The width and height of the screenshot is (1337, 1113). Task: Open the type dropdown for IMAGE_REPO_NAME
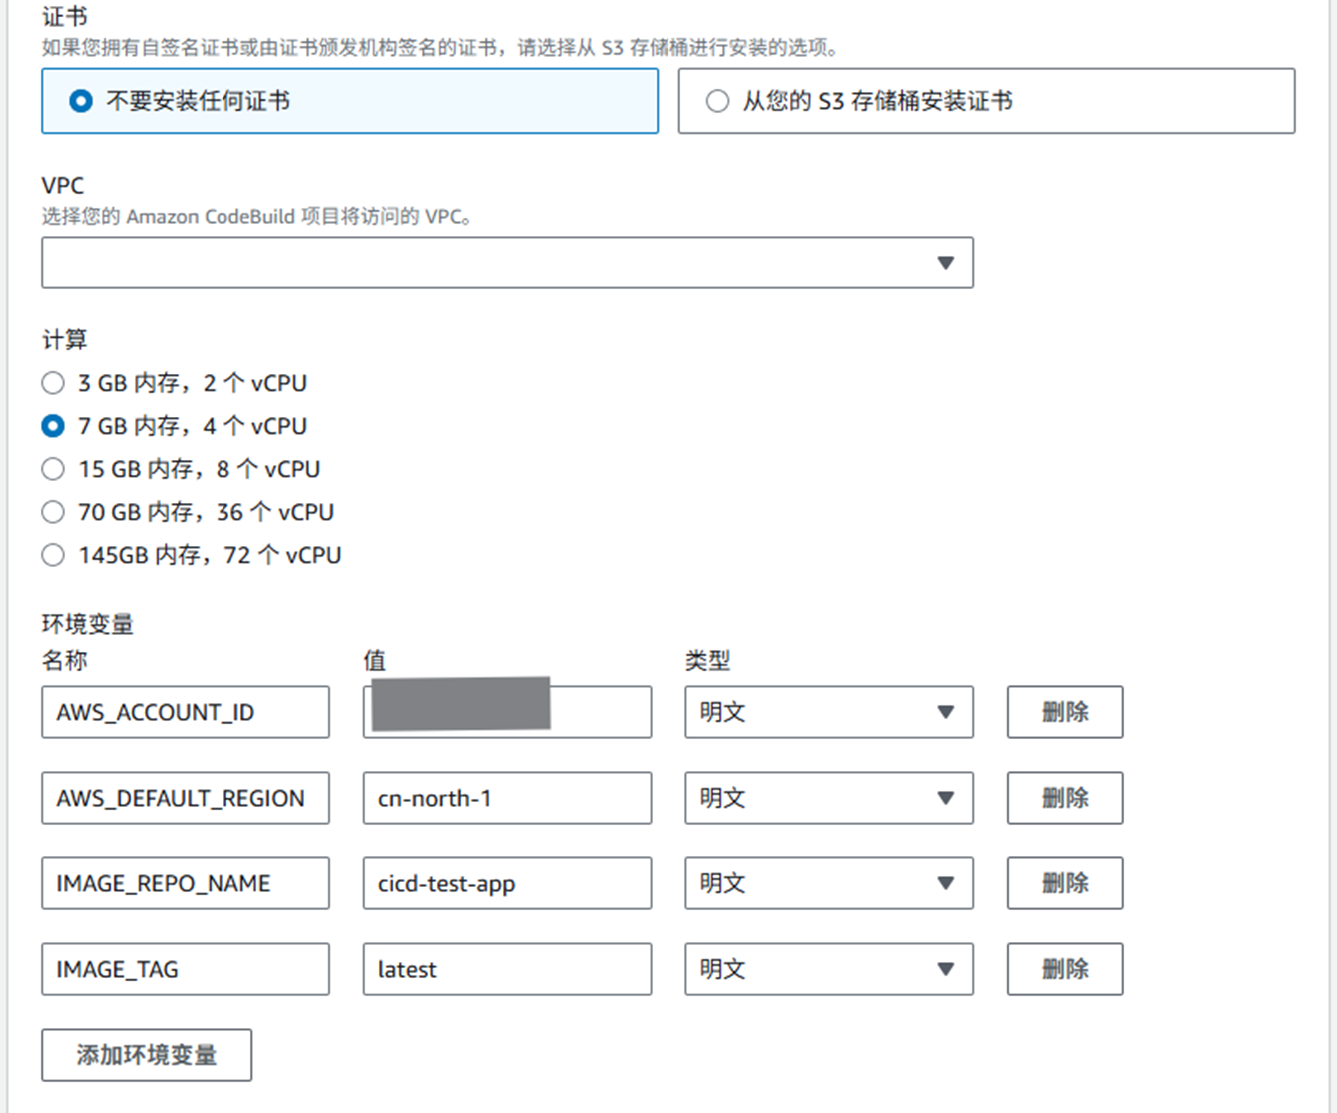pyautogui.click(x=829, y=883)
